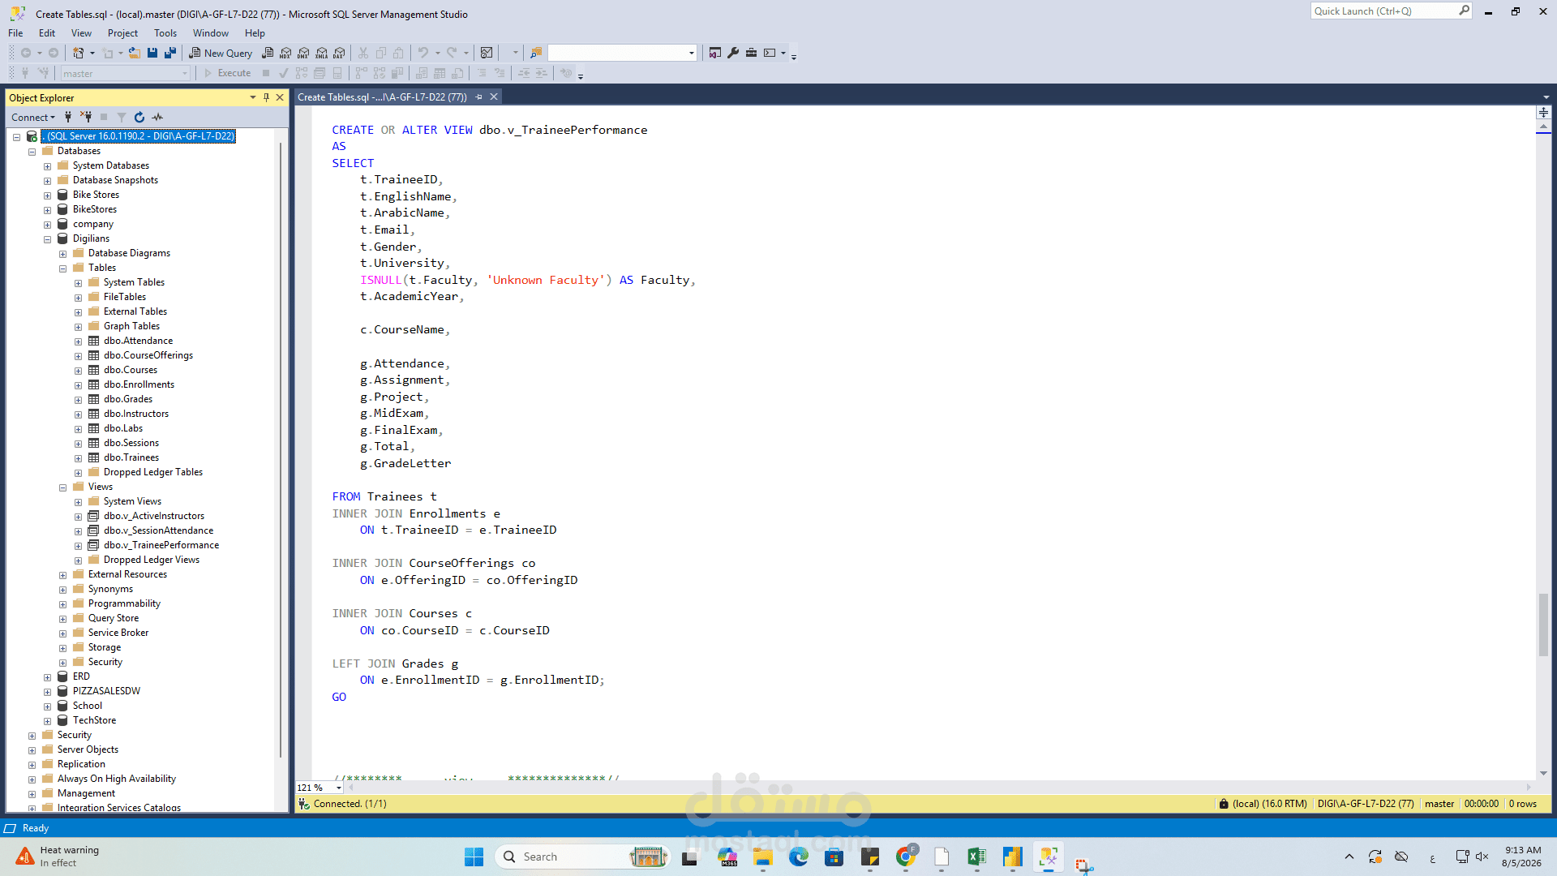Screen dimensions: 1557x876
Task: Select the dbo.v_ActiveInstructors view
Action: [153, 516]
